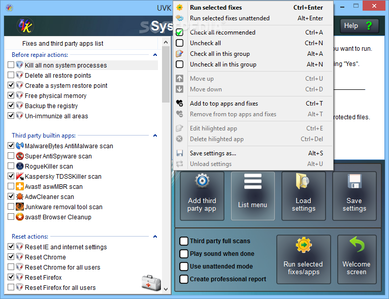Collapse the Third party builtin apps group
Screen dimensions: 389x299
(x=155, y=136)
